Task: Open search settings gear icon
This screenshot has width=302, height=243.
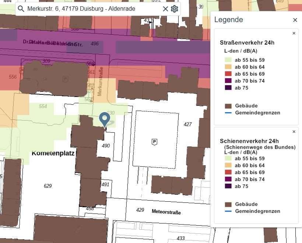Action: 175,9
